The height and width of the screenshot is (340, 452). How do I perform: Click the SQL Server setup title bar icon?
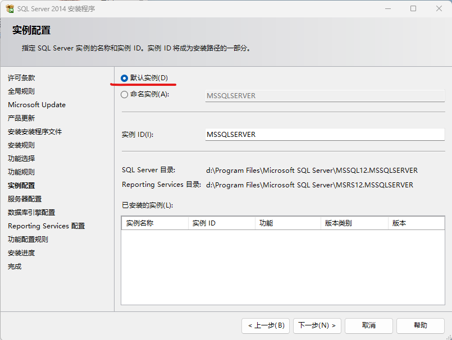click(10, 8)
